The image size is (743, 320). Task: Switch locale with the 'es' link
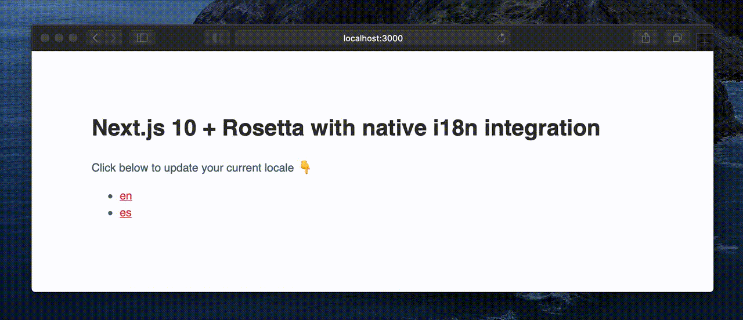point(125,213)
